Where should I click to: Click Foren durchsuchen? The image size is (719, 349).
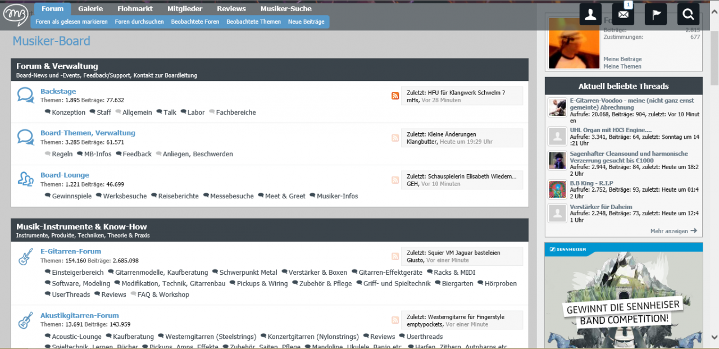click(139, 21)
